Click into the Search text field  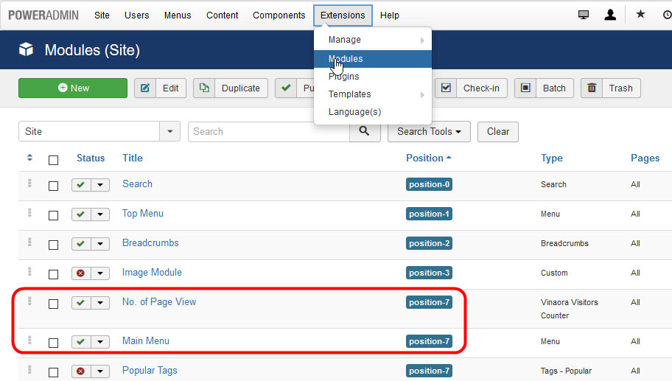(x=268, y=131)
